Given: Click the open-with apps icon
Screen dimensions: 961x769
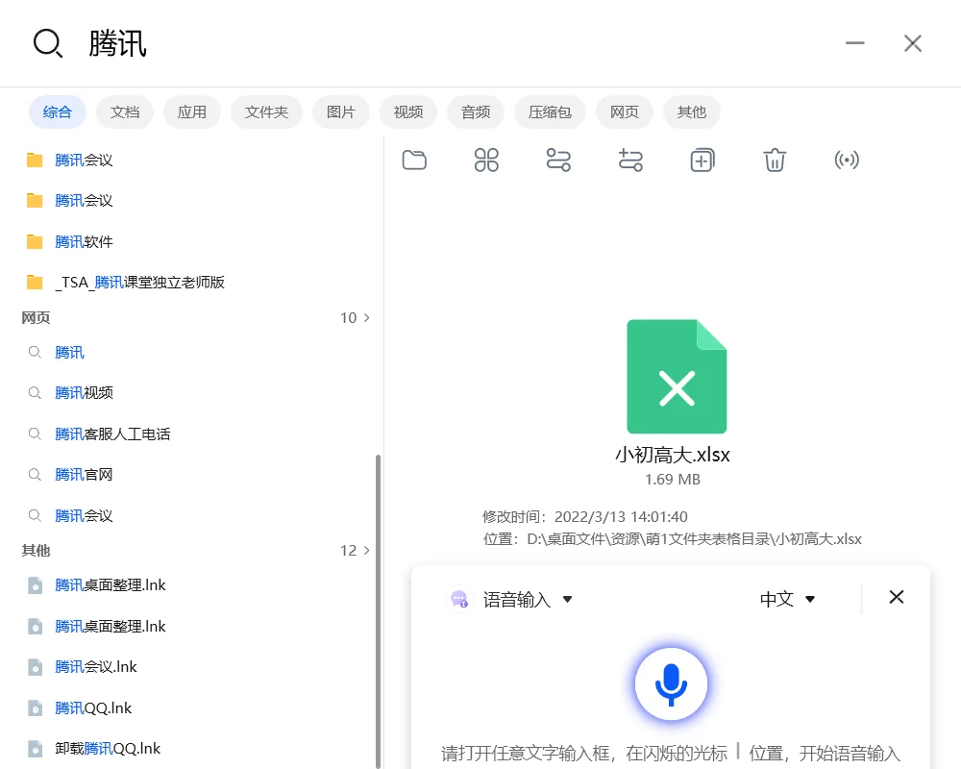Looking at the screenshot, I should (486, 160).
